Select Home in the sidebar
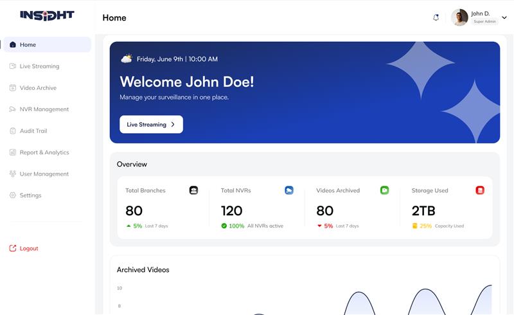This screenshot has width=514, height=315. coord(28,45)
